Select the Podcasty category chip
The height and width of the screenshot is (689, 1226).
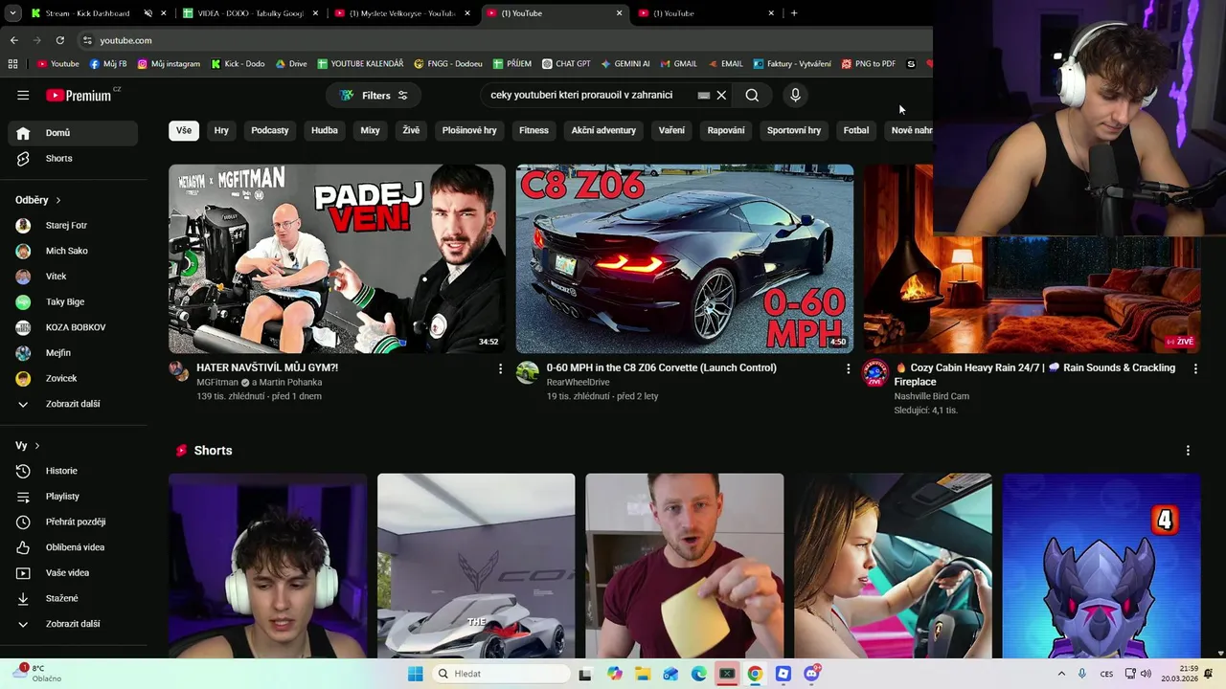(x=270, y=130)
